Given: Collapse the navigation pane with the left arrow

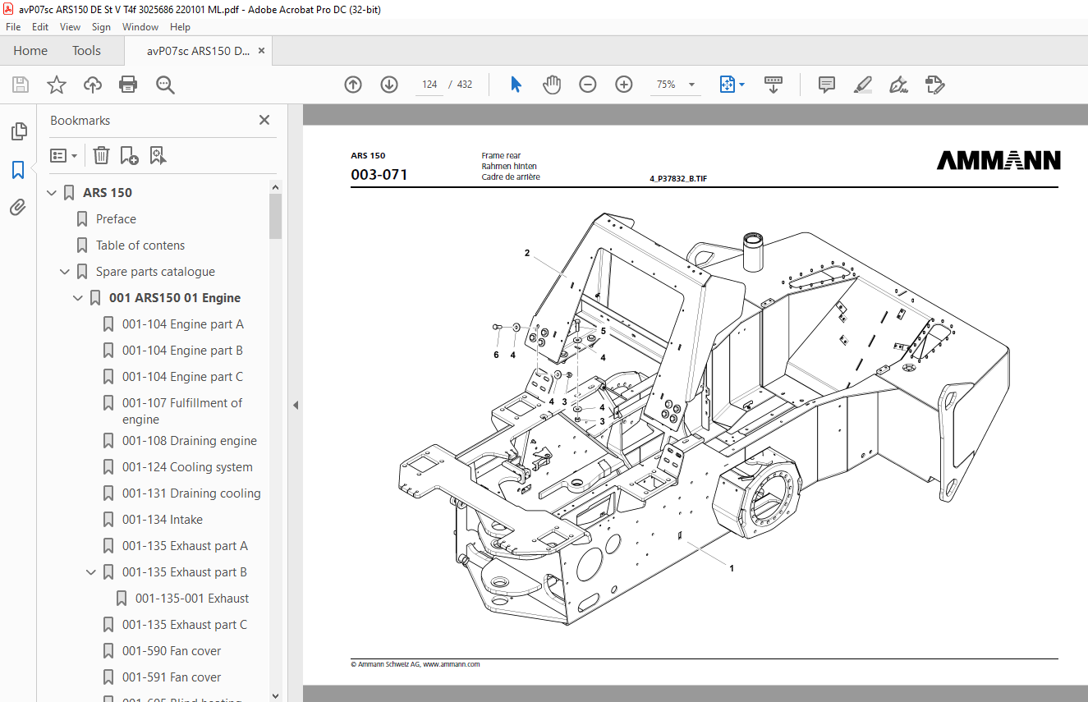Looking at the screenshot, I should (x=296, y=405).
